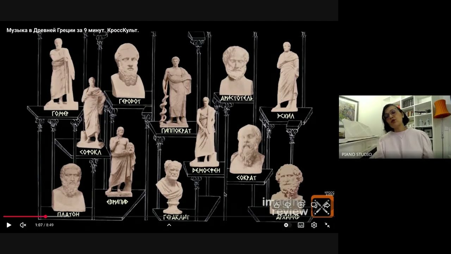Click the ГЕРАКЛИТ label

(176, 217)
